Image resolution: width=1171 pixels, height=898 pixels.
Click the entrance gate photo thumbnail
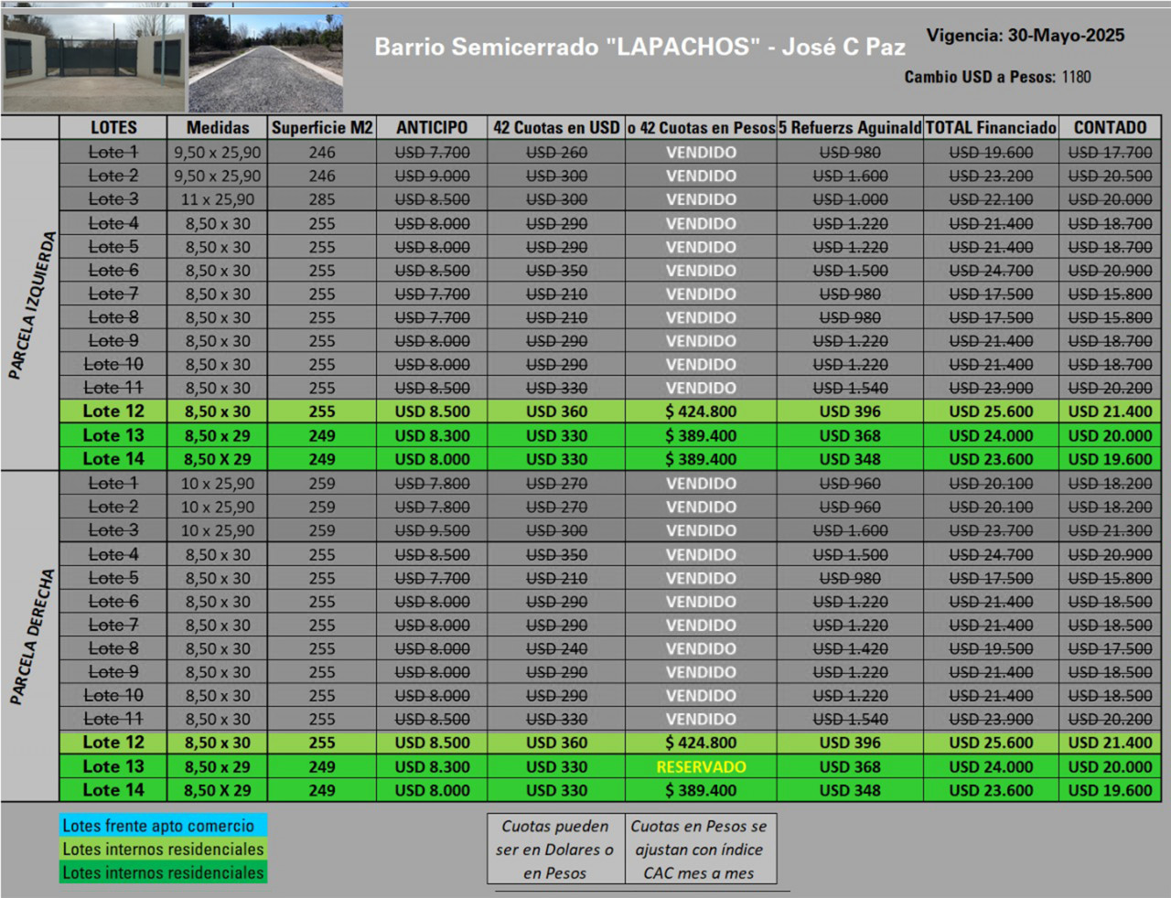pyautogui.click(x=92, y=62)
